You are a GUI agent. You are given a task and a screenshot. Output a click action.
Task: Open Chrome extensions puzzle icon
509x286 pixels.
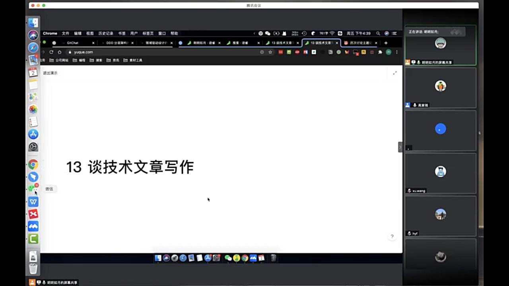coord(380,52)
